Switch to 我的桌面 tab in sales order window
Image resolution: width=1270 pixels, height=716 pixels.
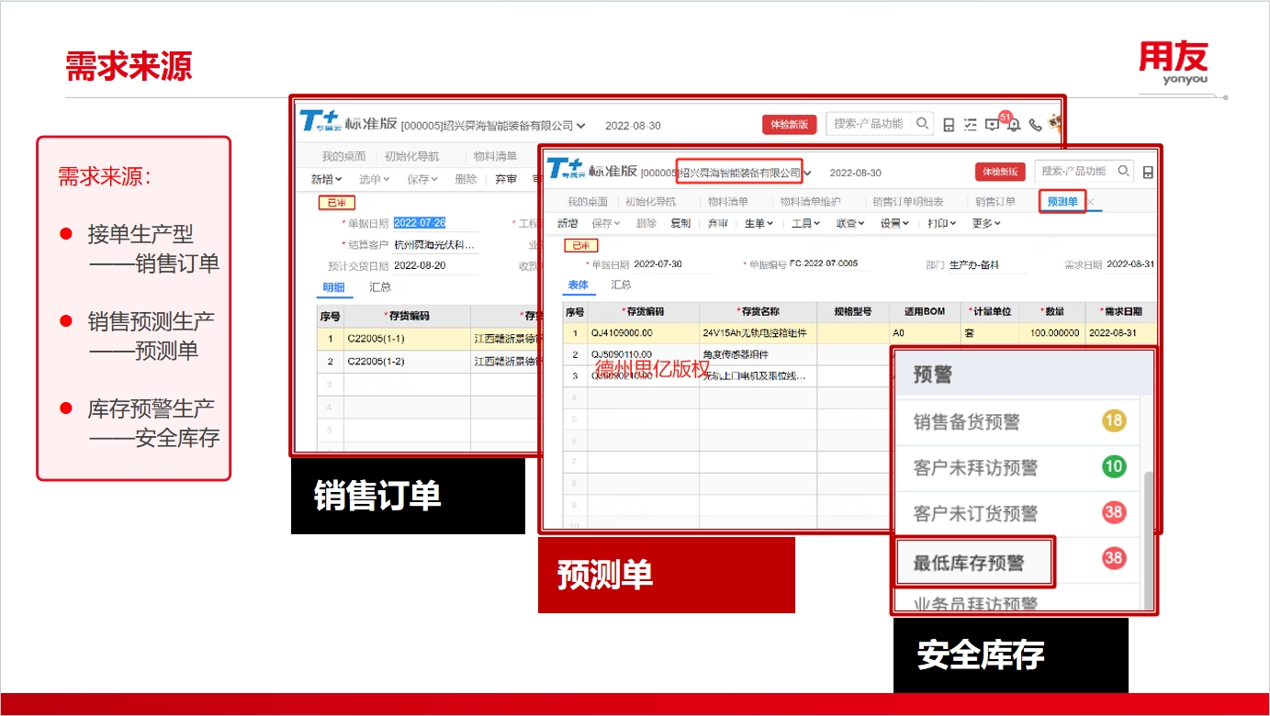pos(343,156)
